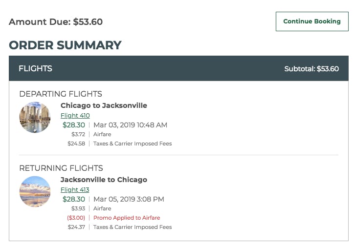
Task: Click the Chicago skyline round thumbnail
Action: pos(35,118)
